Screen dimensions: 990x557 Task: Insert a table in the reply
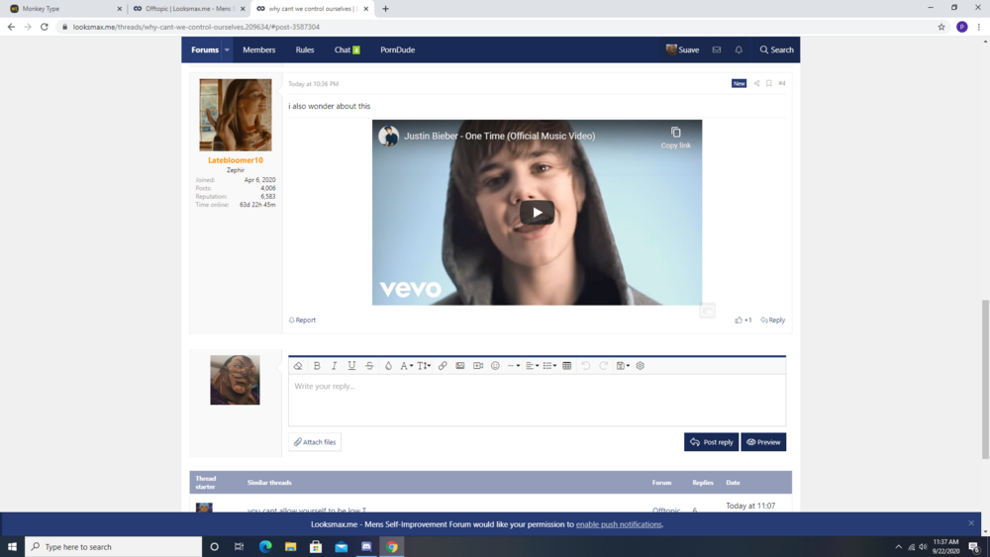tap(567, 366)
